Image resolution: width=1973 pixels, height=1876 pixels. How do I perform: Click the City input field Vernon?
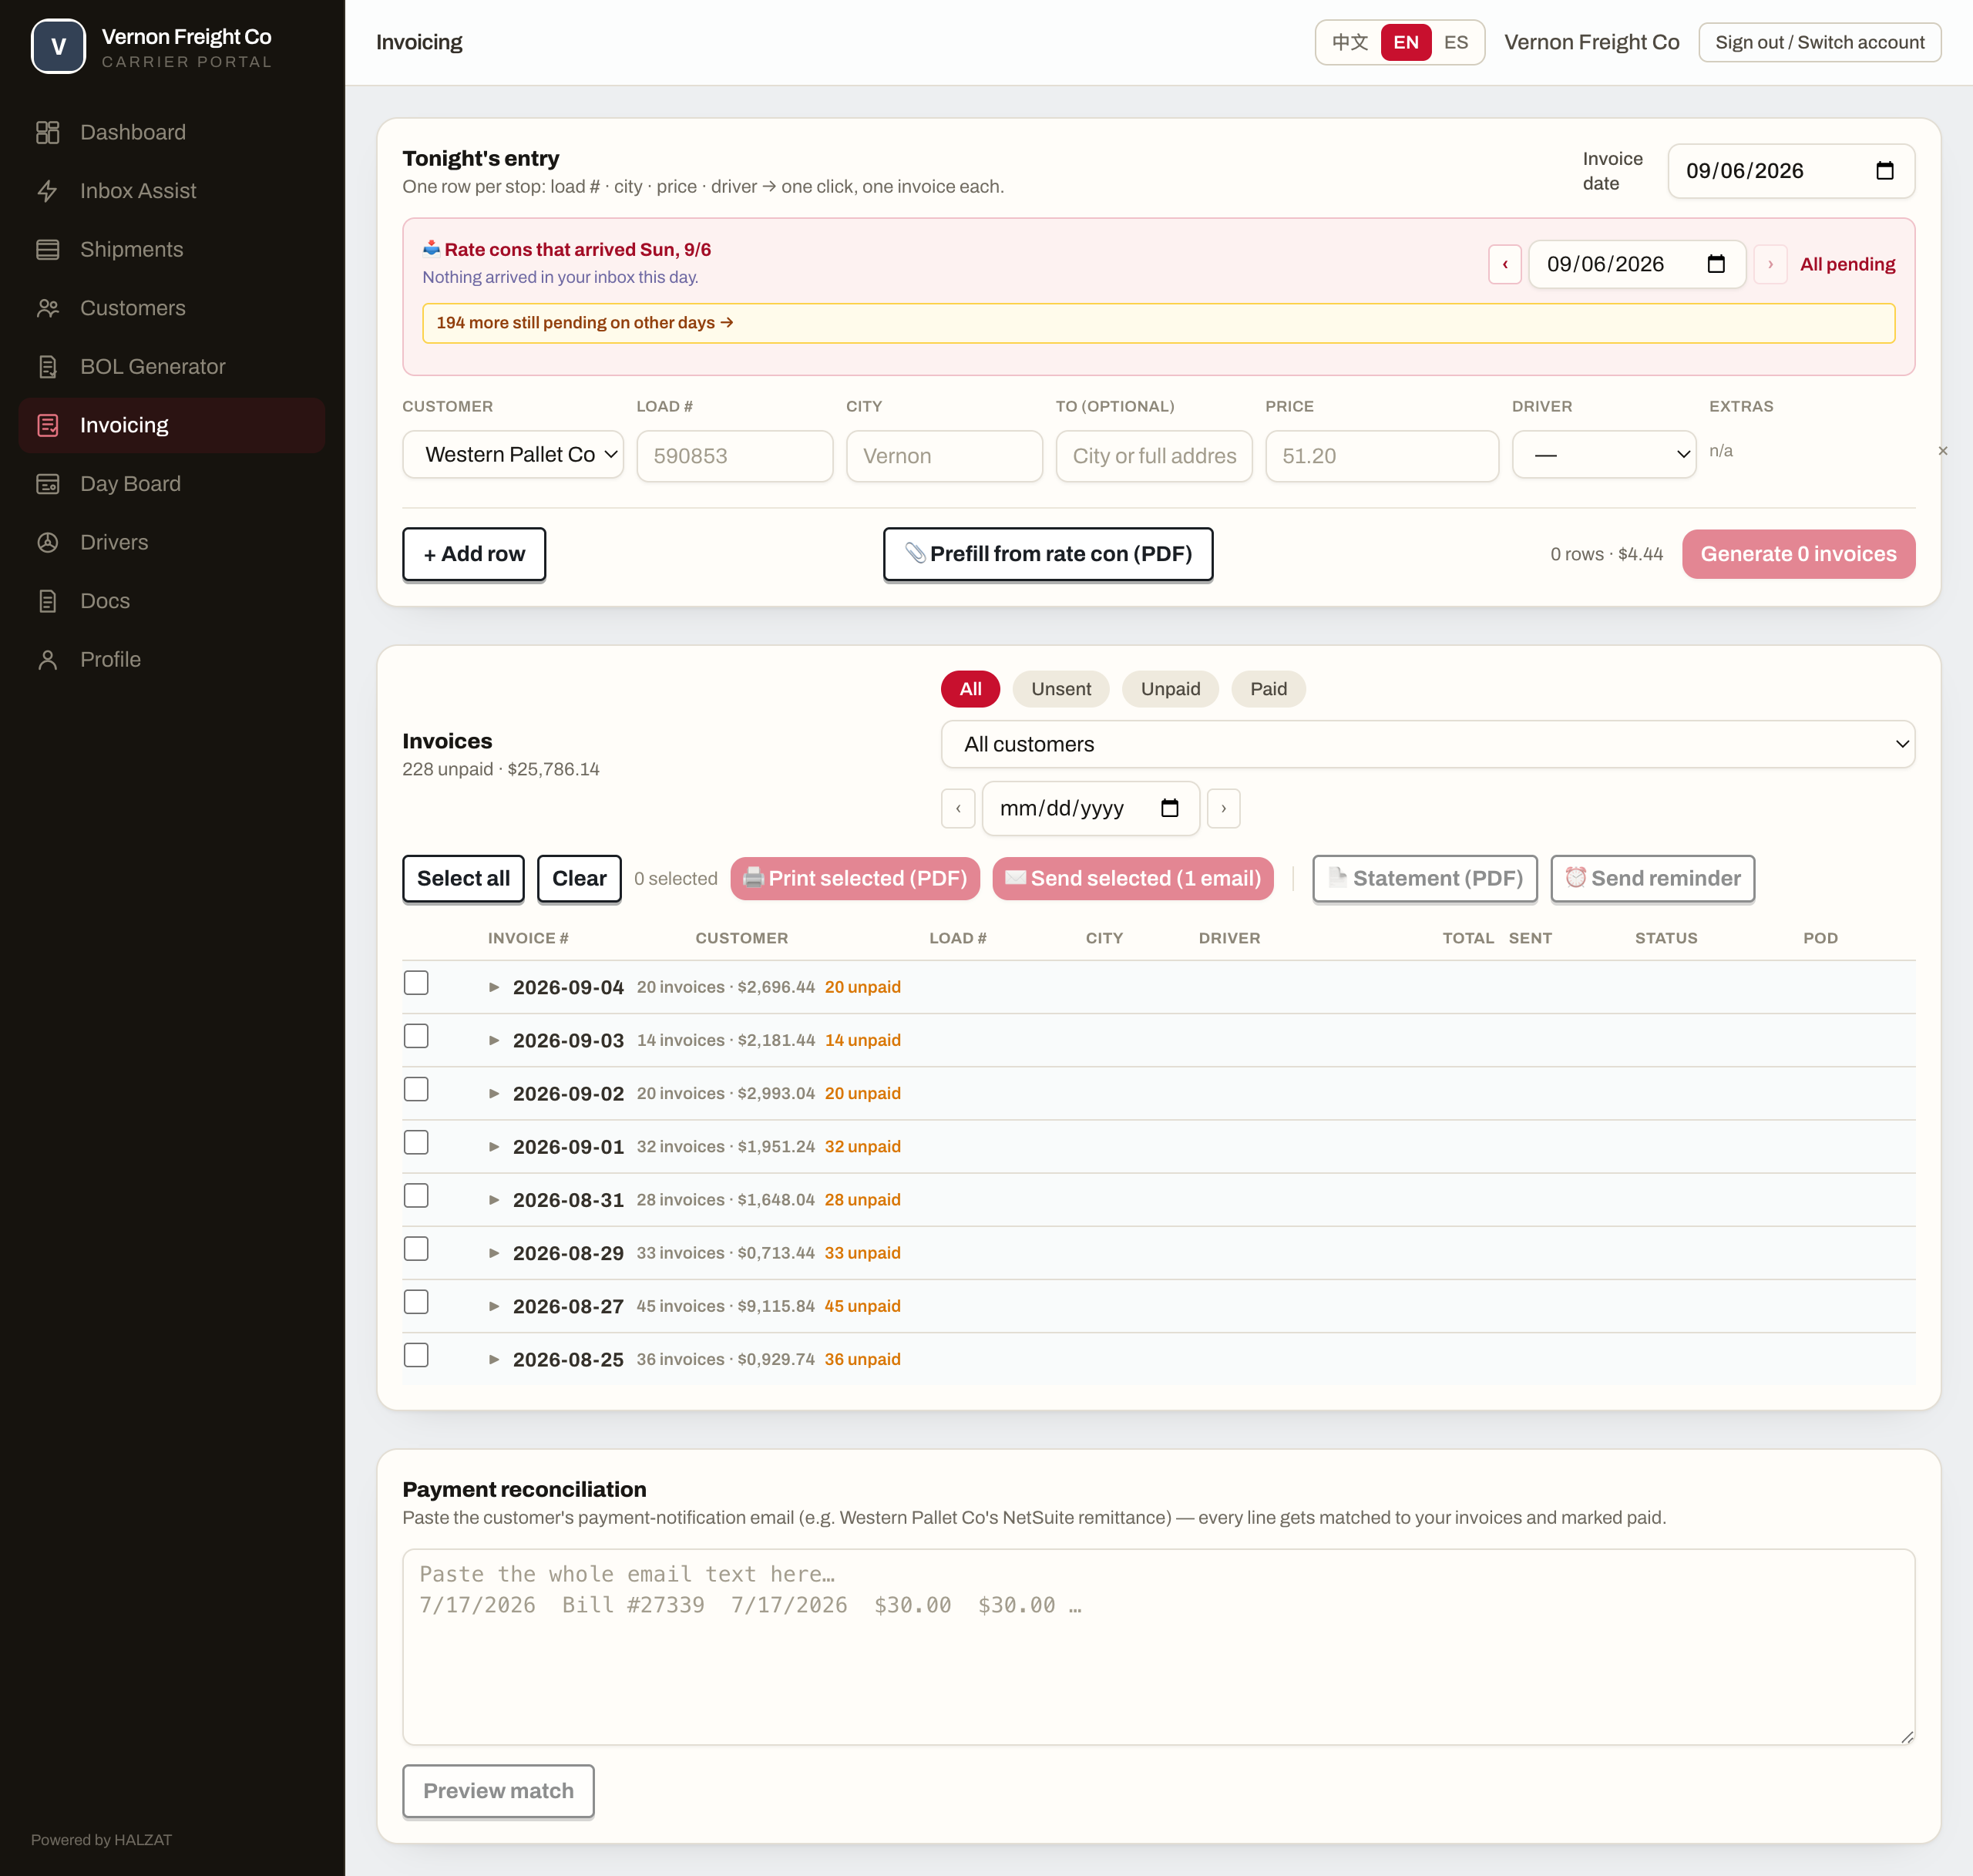coord(944,456)
